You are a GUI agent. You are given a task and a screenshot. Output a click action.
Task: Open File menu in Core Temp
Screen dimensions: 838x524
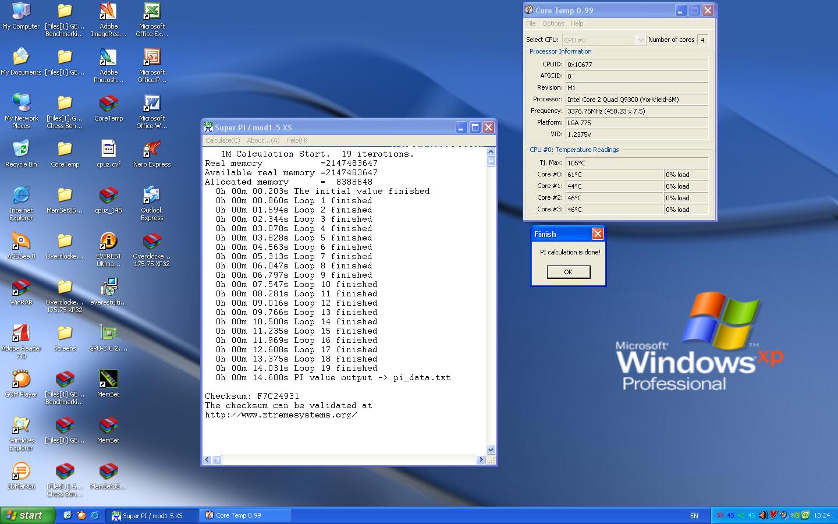click(x=531, y=23)
